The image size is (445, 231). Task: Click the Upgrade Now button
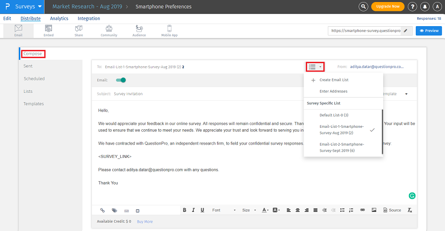(x=388, y=6)
